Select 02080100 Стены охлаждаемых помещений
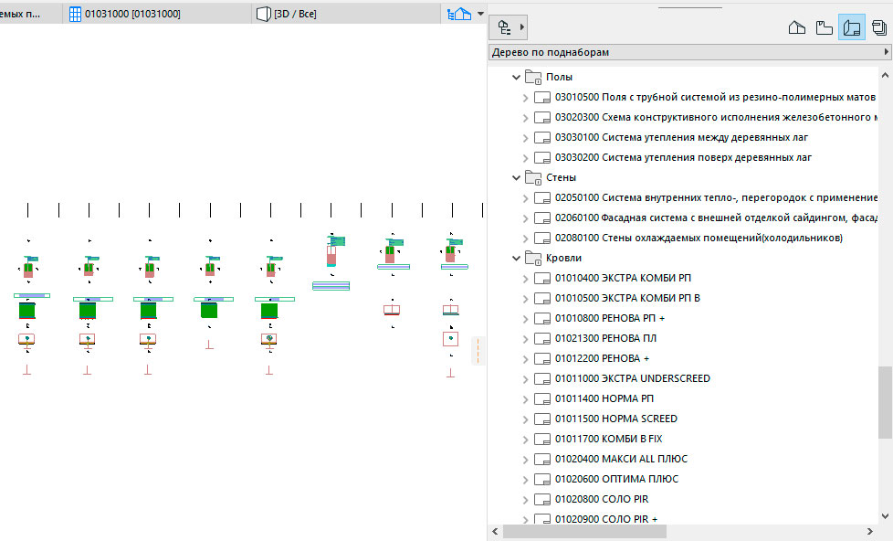 (x=699, y=238)
